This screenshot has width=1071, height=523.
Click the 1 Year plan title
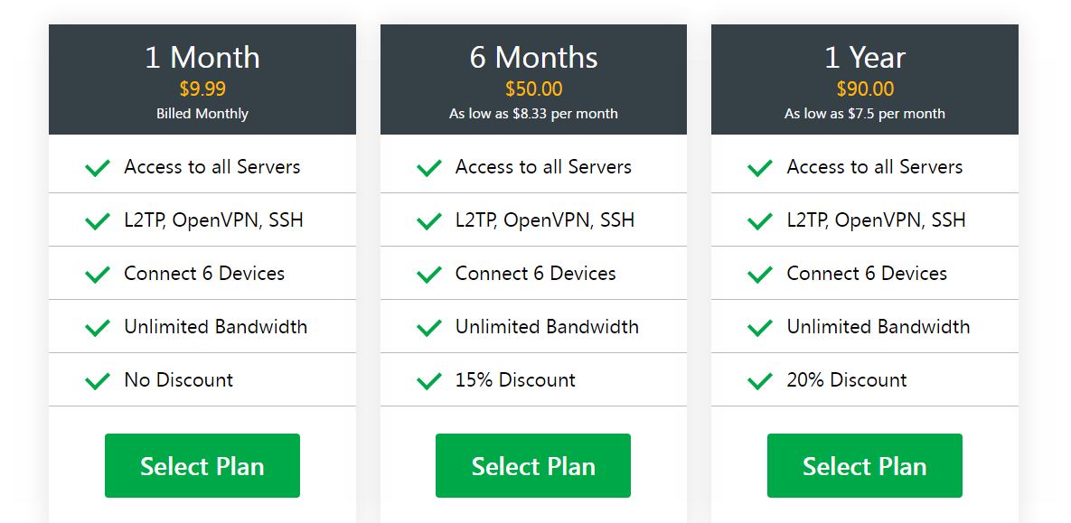(865, 57)
